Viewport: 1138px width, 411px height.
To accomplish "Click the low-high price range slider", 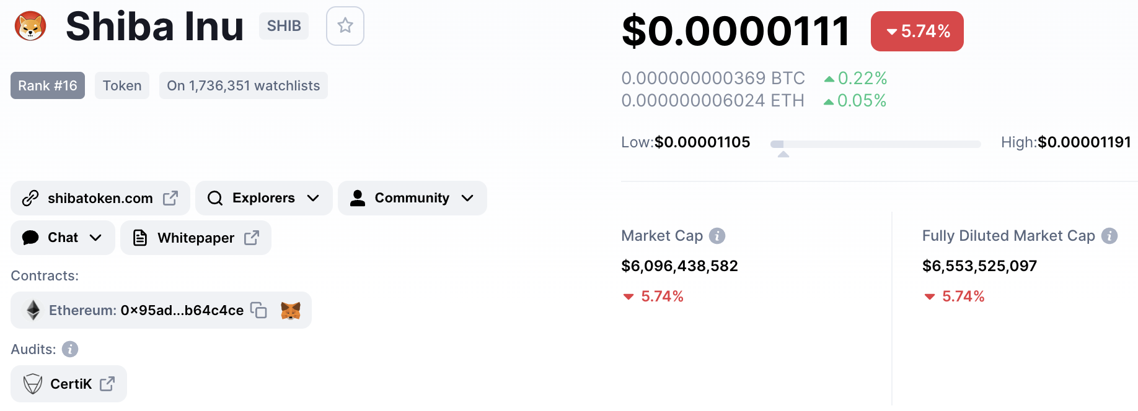I will click(875, 144).
